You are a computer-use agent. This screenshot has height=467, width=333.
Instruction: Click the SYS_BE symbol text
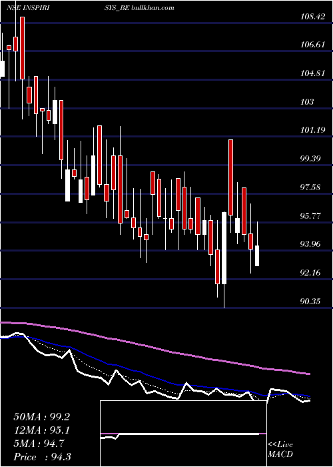117,8
